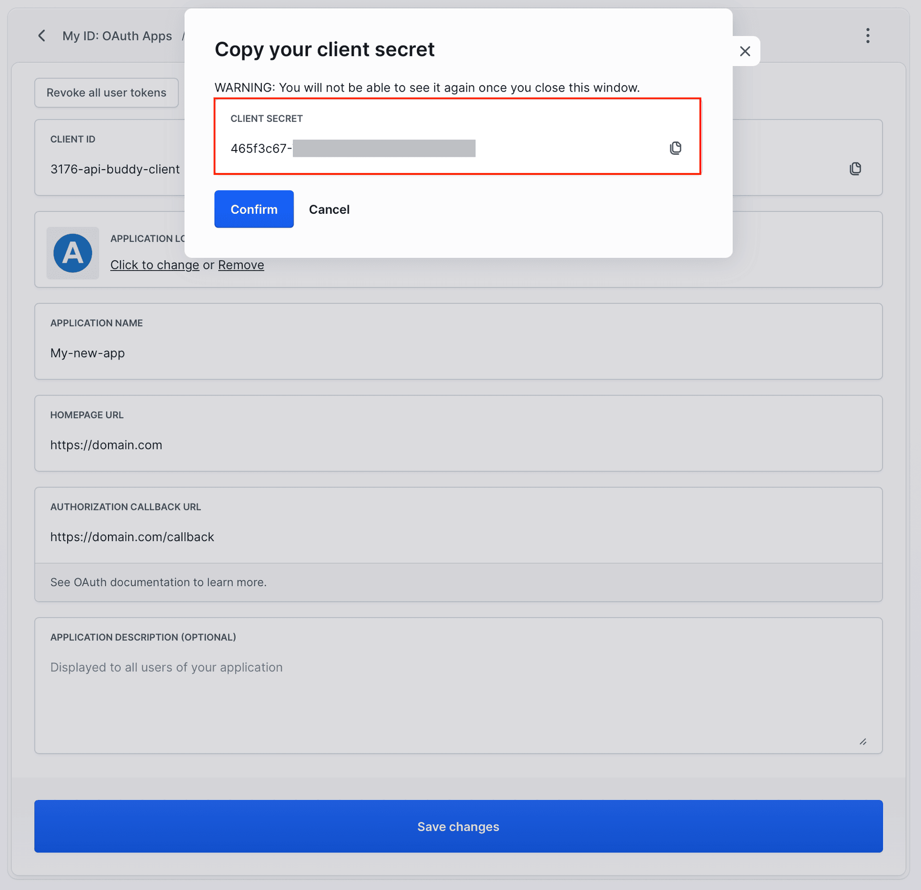Remove the application logo
Screen dimensions: 921x890
241,265
